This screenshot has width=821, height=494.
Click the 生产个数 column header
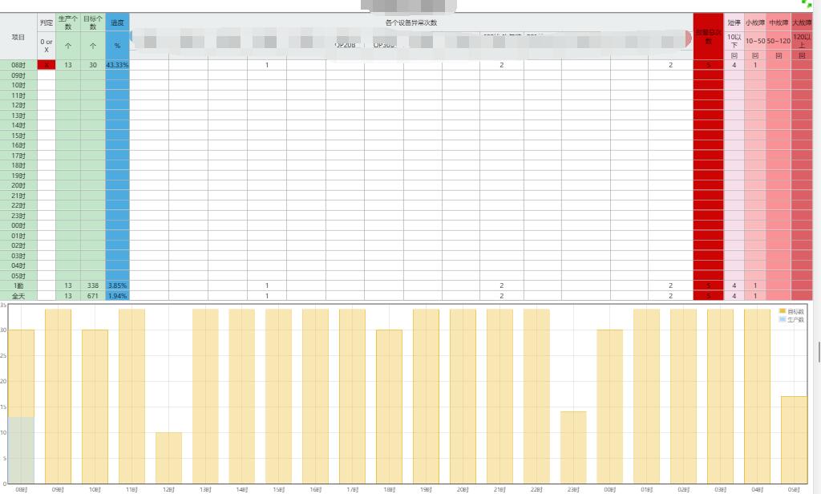pos(68,22)
